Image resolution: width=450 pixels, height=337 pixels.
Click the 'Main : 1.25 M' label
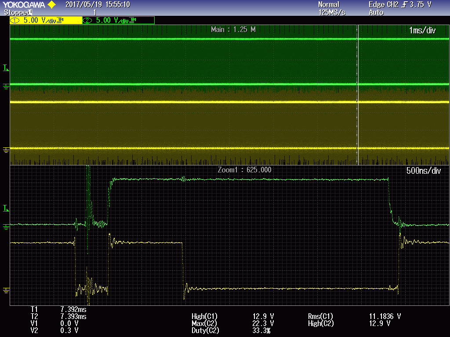click(233, 29)
